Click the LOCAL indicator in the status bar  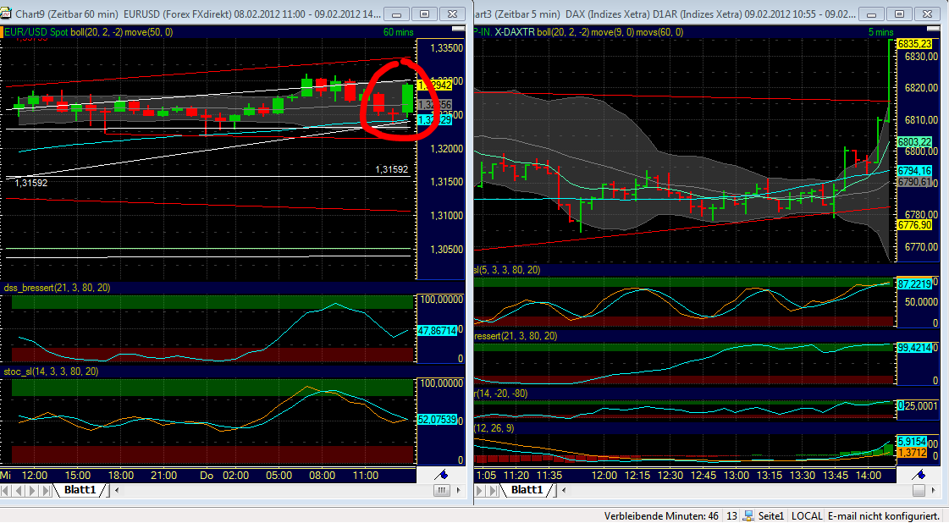(807, 515)
